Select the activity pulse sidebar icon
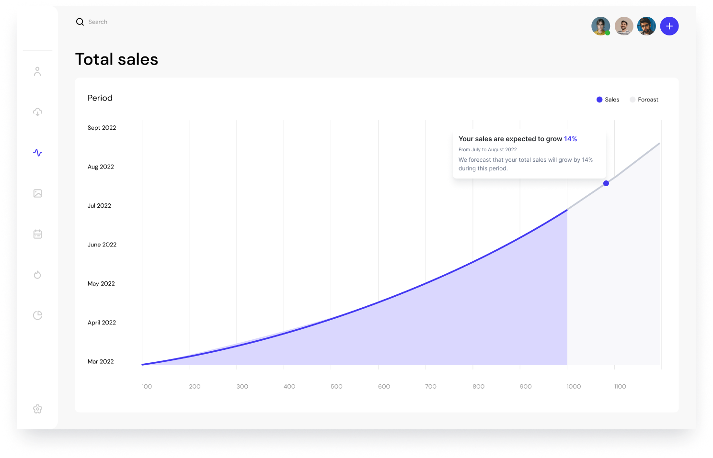Image resolution: width=713 pixels, height=458 pixels. click(37, 153)
